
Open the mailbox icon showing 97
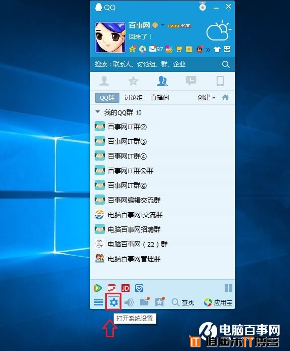pyautogui.click(x=156, y=49)
